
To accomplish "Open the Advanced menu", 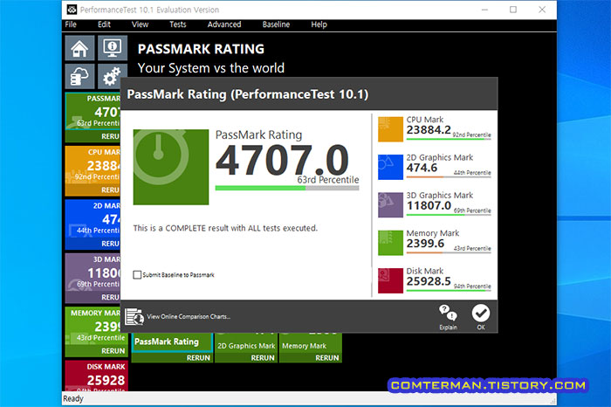I will click(224, 24).
